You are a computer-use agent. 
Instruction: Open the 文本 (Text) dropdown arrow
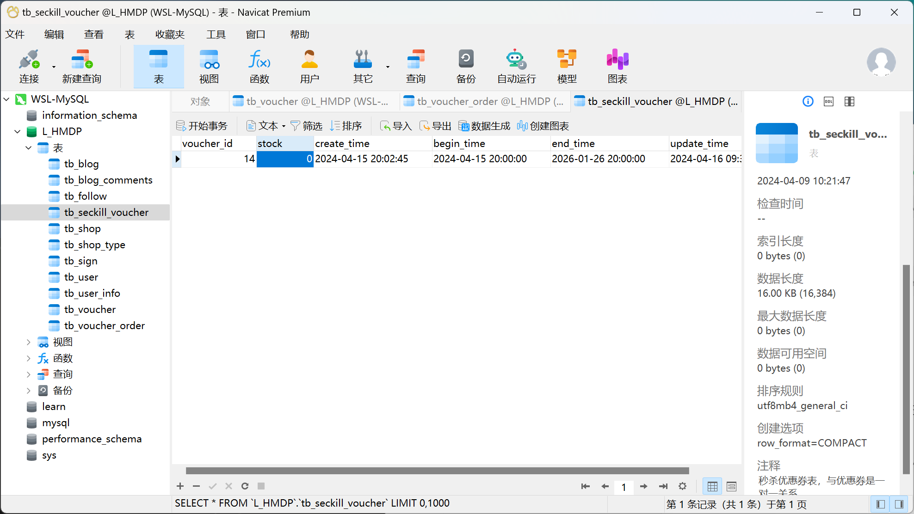coord(284,126)
